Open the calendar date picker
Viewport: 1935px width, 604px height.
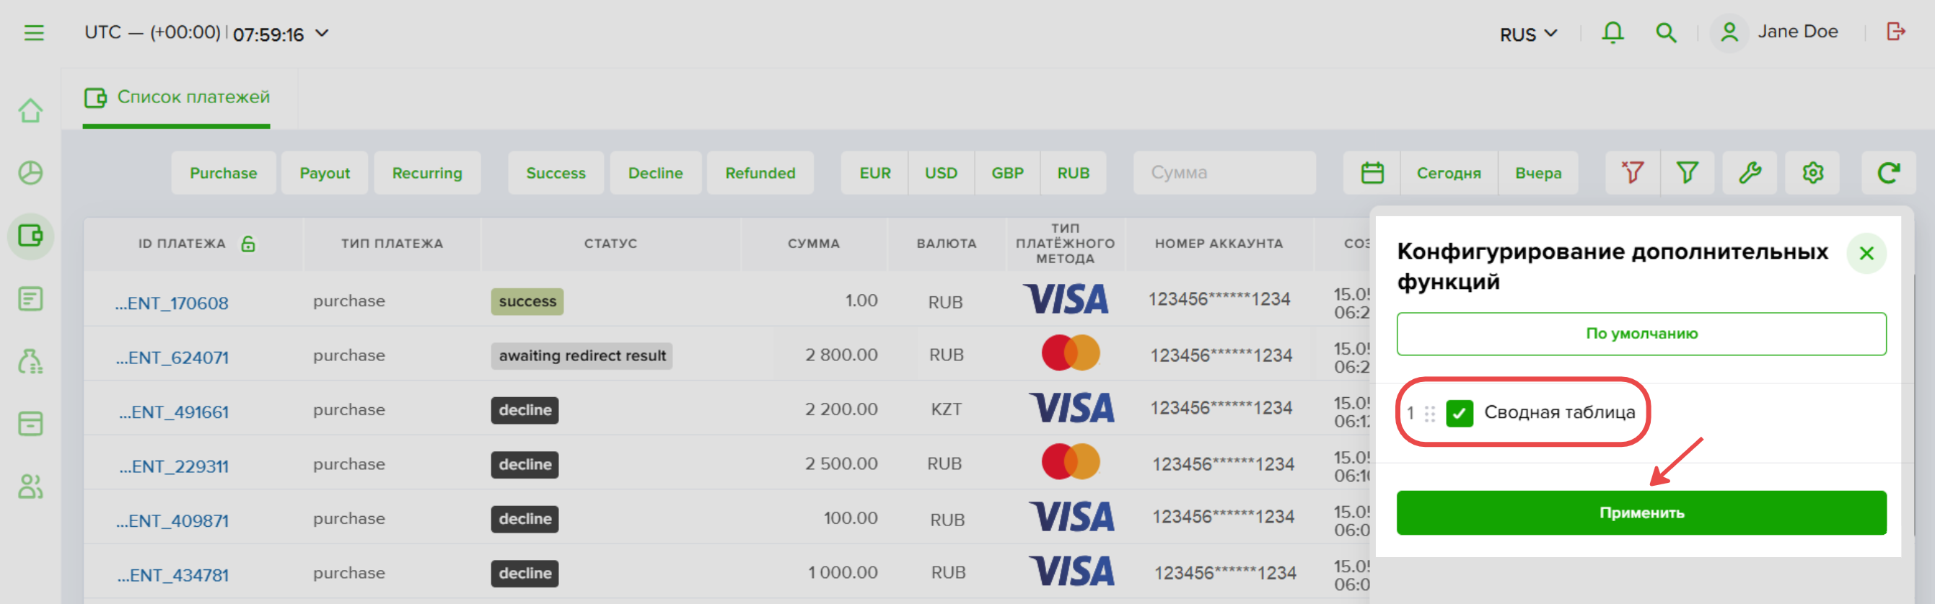(1372, 173)
